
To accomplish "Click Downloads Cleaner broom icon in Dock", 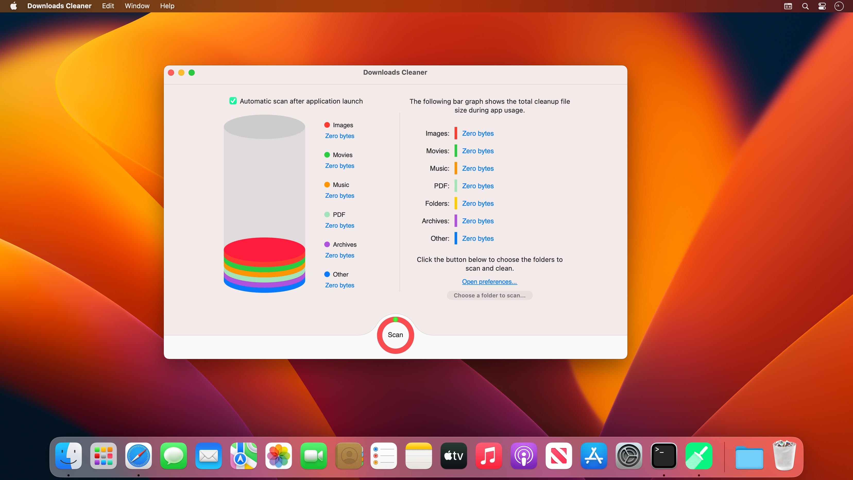I will [699, 456].
